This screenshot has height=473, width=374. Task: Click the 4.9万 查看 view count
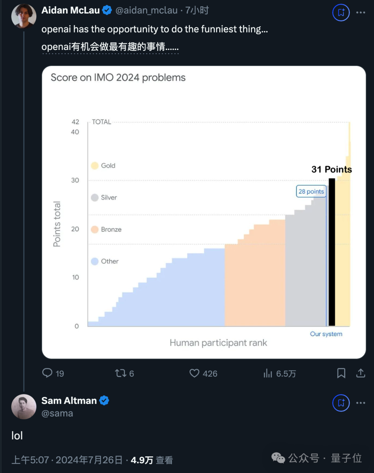click(152, 460)
